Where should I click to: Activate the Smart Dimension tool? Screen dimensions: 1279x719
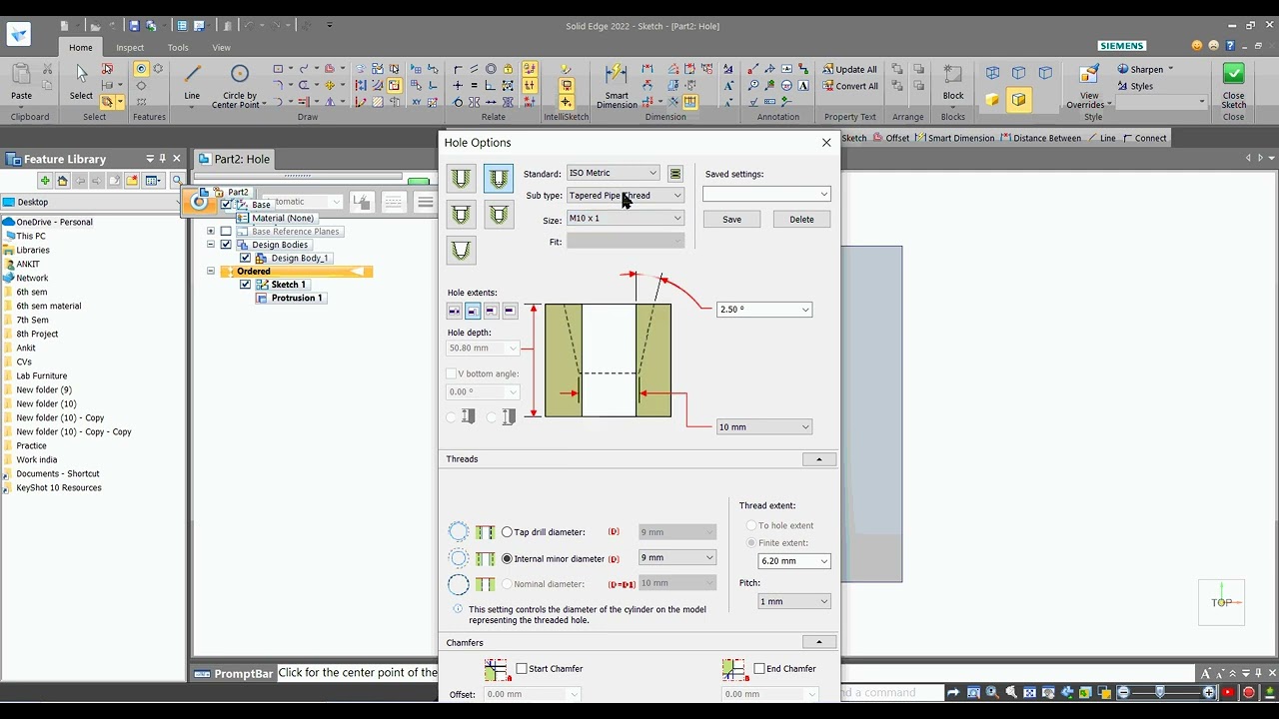[x=617, y=86]
